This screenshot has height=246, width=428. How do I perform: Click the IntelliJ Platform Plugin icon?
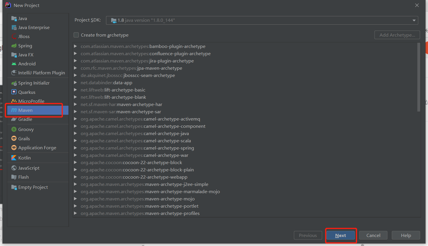point(14,73)
